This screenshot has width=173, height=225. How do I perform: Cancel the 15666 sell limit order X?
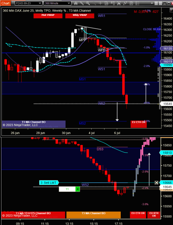click(x=156, y=183)
